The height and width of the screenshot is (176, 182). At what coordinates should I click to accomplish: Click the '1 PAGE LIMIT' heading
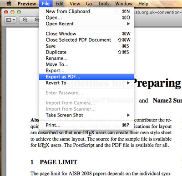(x=54, y=162)
